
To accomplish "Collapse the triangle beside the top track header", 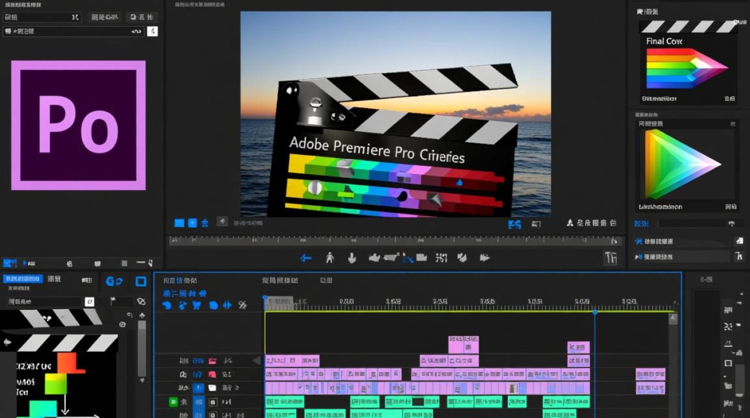I will (x=257, y=361).
